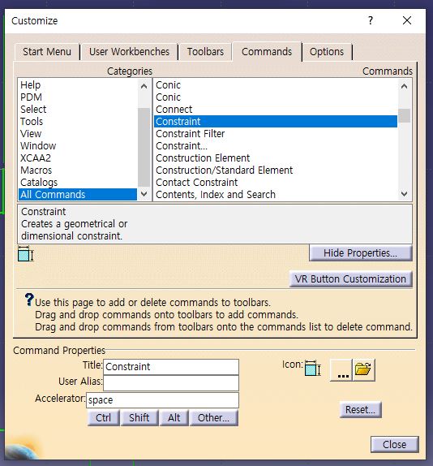Select the All Commands category
This screenshot has width=433, height=466.
pyautogui.click(x=78, y=195)
